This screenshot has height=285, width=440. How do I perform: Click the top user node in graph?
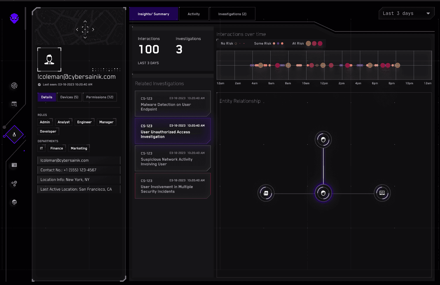323,140
